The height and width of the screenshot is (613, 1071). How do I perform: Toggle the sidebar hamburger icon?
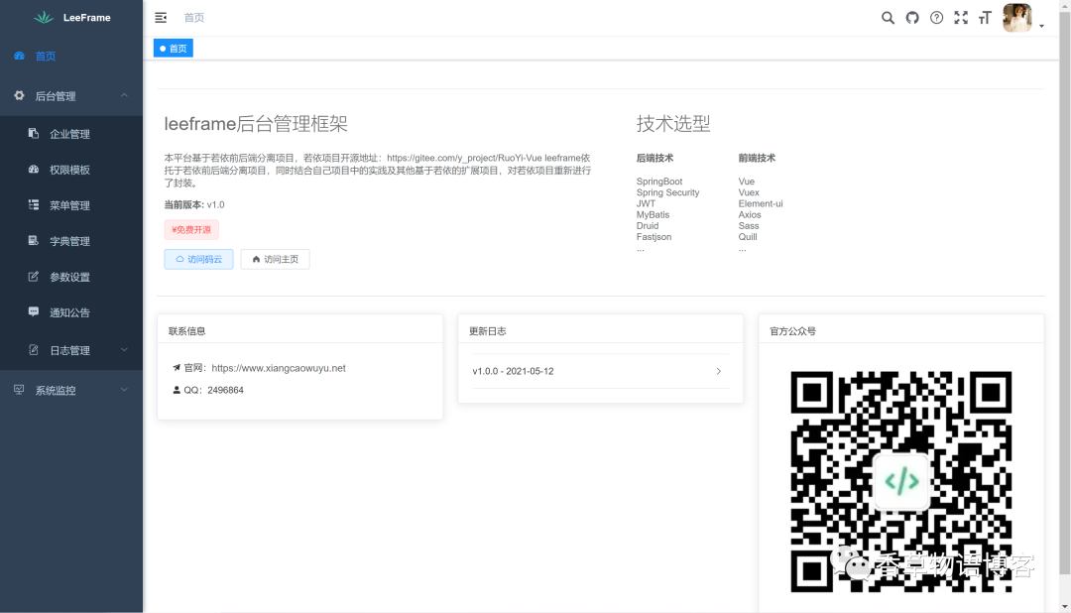coord(161,18)
